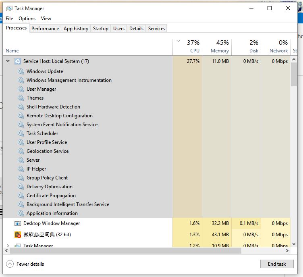Click the End task button

tap(277, 264)
